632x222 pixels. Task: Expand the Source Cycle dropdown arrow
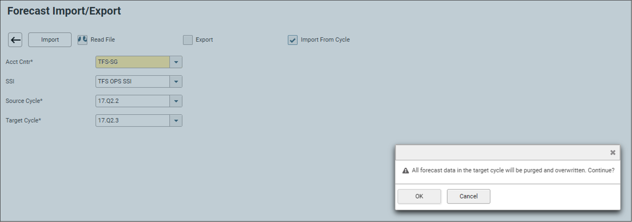coord(176,101)
